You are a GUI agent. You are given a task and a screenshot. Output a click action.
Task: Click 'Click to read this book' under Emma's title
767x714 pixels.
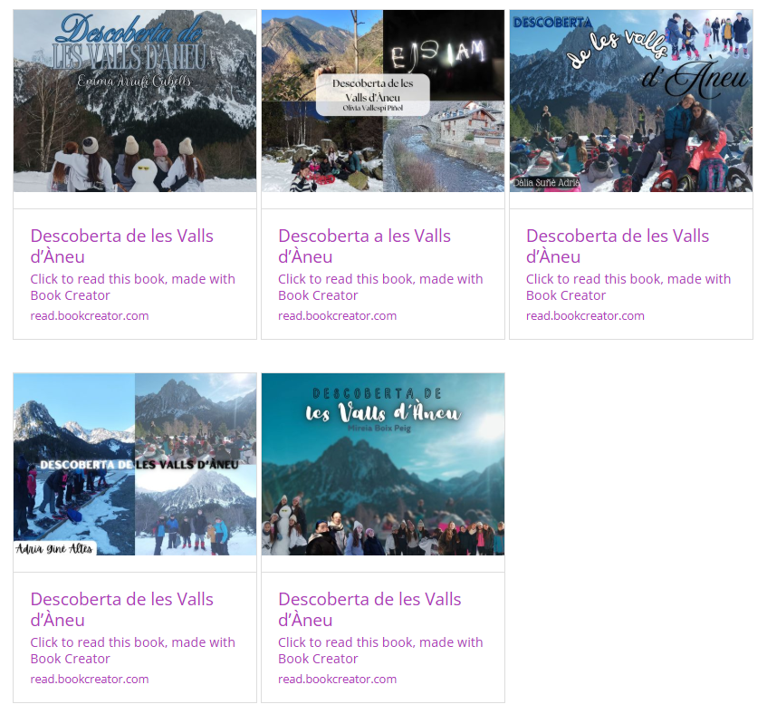click(132, 287)
